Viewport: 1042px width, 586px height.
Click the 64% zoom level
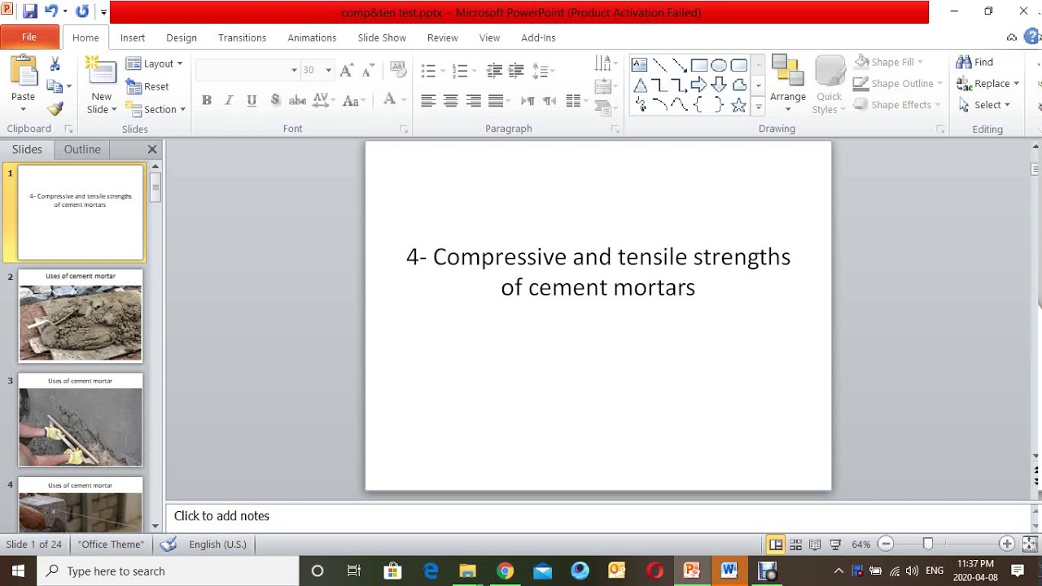coord(860,544)
